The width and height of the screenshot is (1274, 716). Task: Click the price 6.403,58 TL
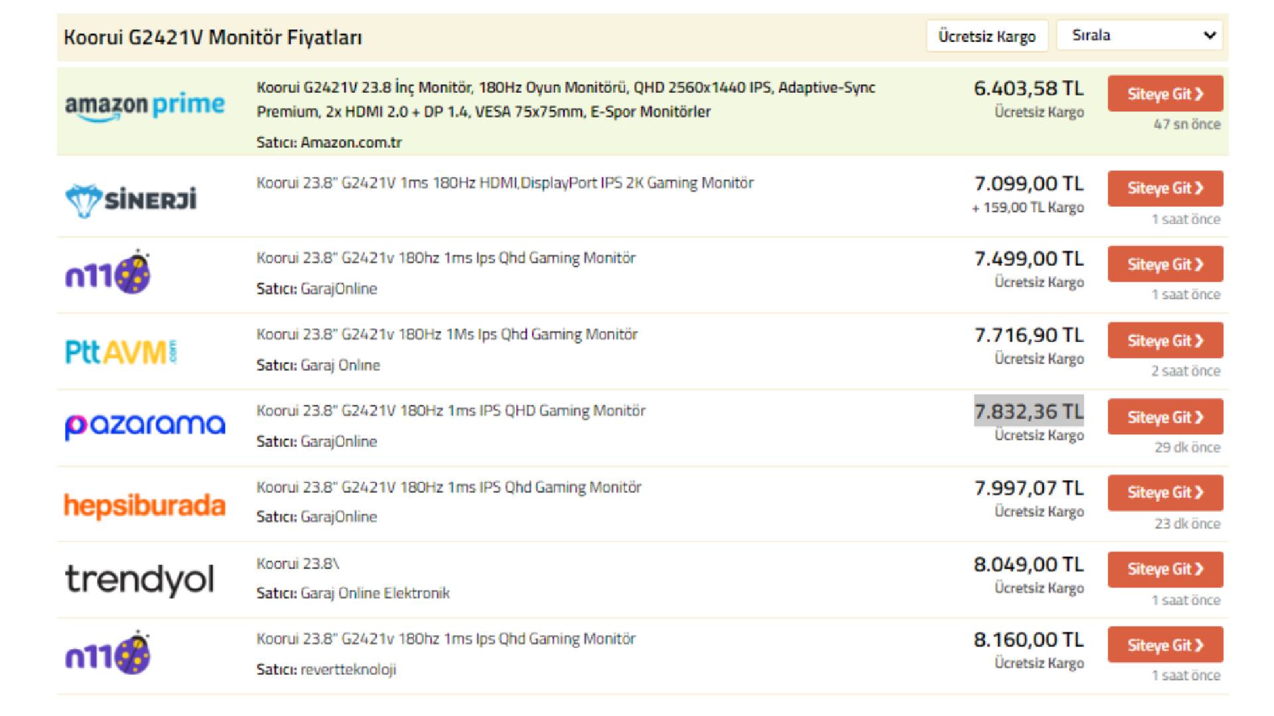(1028, 88)
